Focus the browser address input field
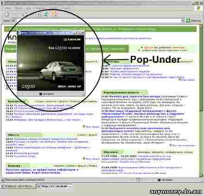The height and width of the screenshot is (196, 204). point(97,20)
